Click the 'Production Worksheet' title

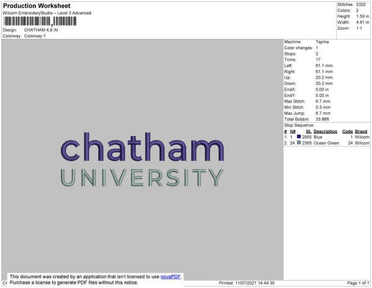[x=37, y=6]
